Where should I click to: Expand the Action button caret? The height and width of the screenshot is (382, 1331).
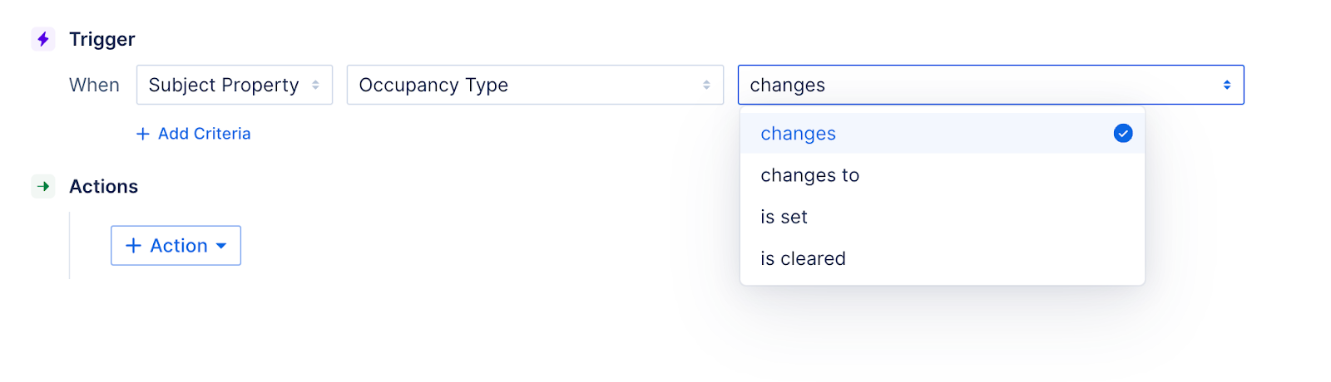pos(221,246)
